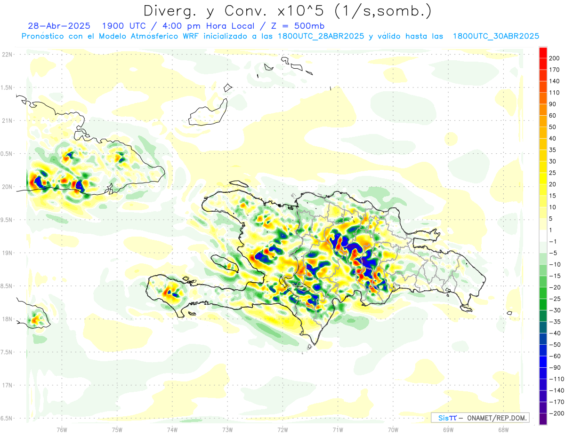Click the dark purple bottom segment of the color scale
The image size is (565, 436).
click(543, 419)
